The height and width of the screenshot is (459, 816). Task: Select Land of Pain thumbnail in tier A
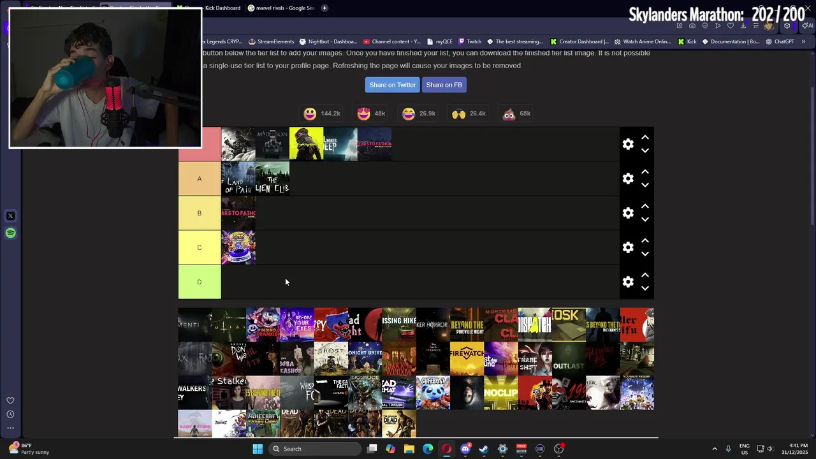click(x=238, y=178)
